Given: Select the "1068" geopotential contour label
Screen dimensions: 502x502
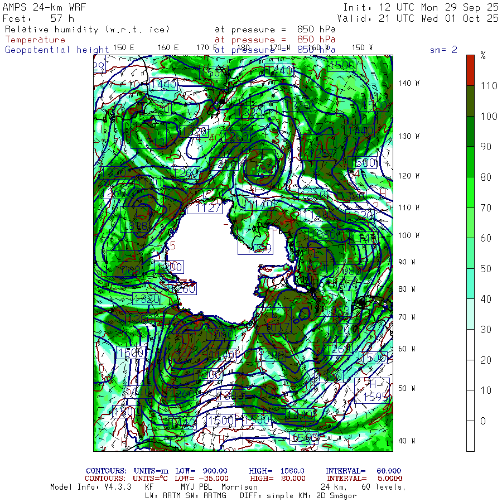Looking at the screenshot, I should (x=127, y=270).
